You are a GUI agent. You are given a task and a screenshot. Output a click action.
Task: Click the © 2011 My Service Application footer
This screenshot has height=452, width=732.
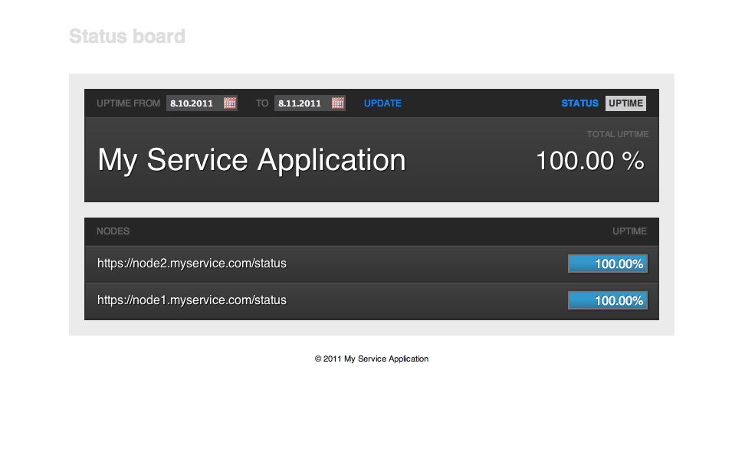coord(372,359)
